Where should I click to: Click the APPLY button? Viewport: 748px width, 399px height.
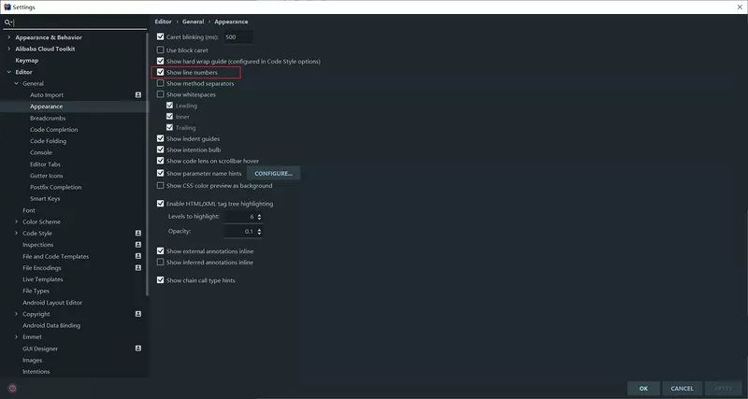(x=724, y=388)
